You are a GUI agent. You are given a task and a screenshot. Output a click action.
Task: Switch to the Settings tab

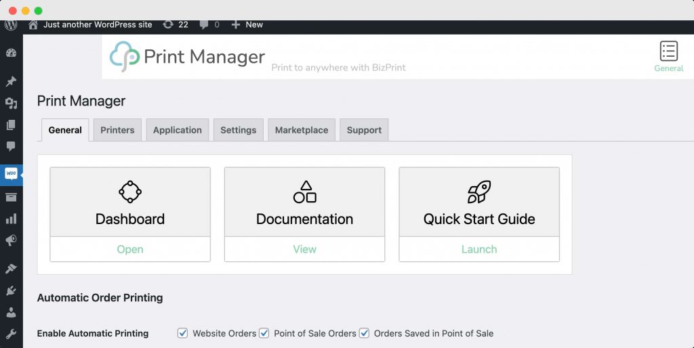(238, 130)
